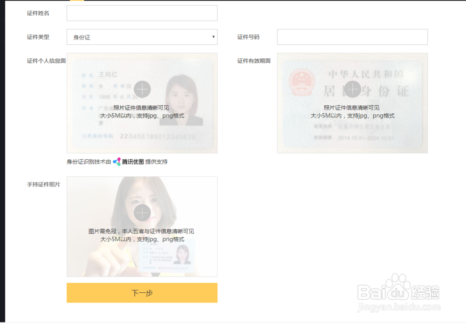The image size is (466, 323).
Task: Click sample ID card in handheld photo
Action: [x=167, y=256]
